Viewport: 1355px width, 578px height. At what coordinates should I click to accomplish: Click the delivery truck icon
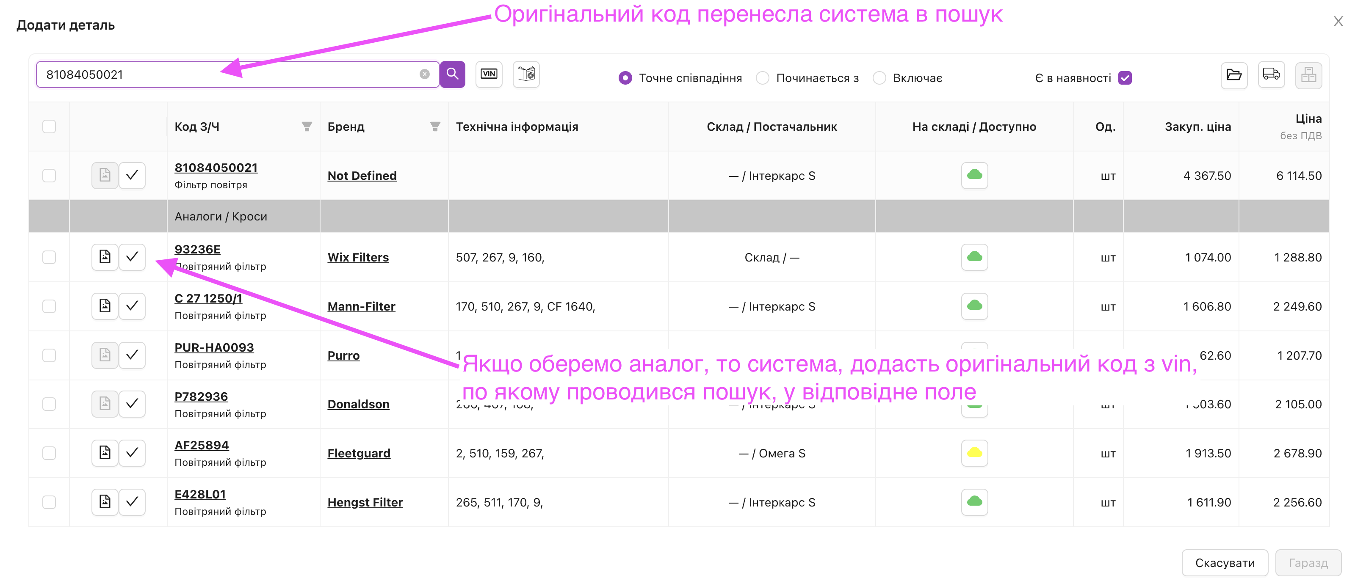[1271, 75]
